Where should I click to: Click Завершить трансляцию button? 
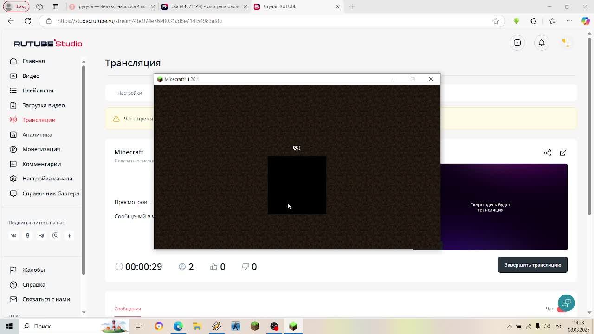(x=533, y=265)
